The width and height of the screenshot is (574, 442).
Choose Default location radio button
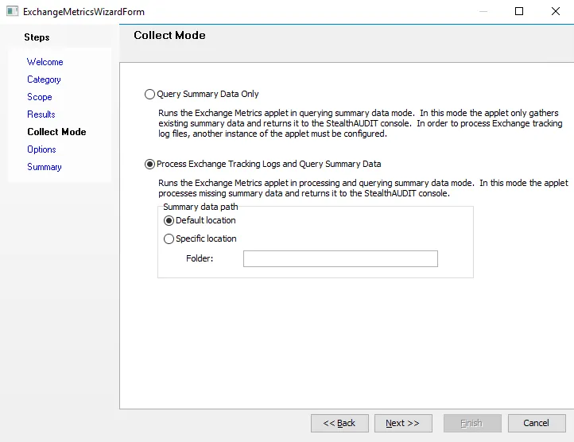coord(169,220)
